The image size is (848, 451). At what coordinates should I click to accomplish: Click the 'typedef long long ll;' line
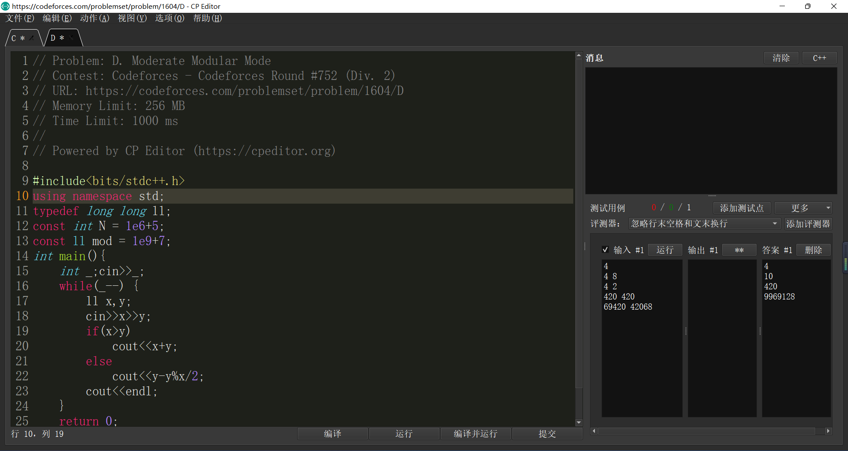point(102,211)
